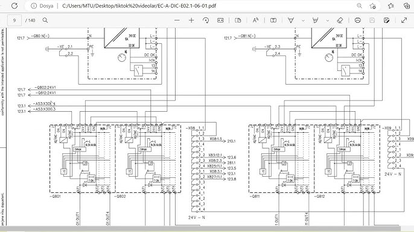Enter full screen mode
The width and height of the screenshot is (414, 232).
tap(404, 20)
